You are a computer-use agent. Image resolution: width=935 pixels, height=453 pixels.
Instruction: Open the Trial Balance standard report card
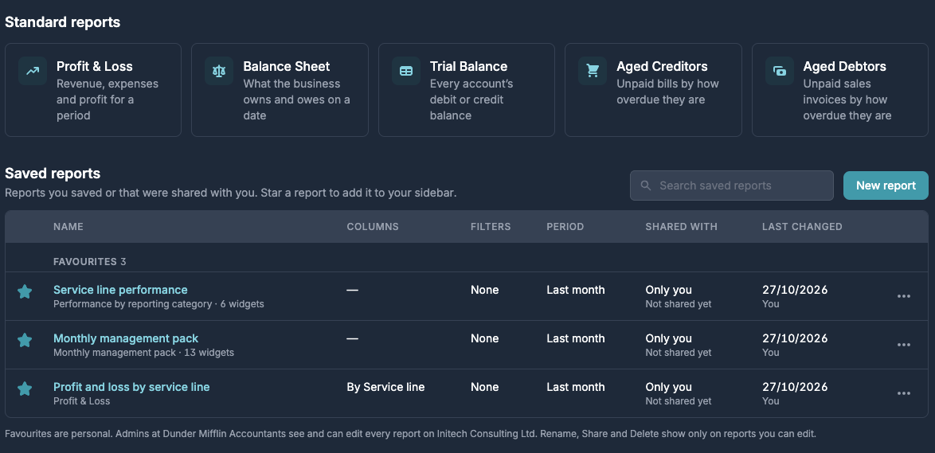(467, 90)
